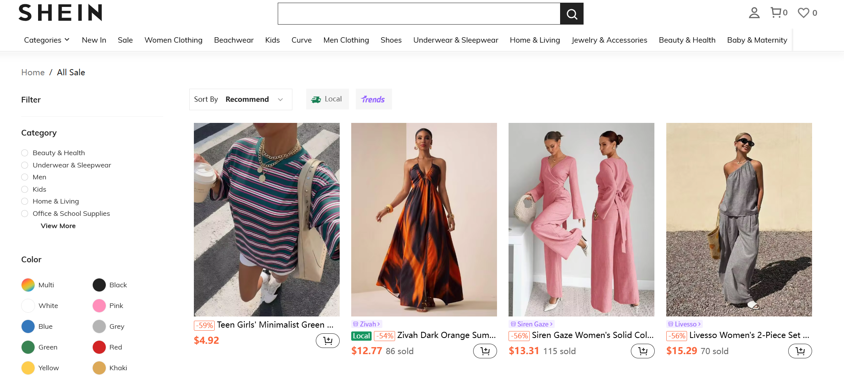Toggle the Local shipping filter button
This screenshot has height=376, width=844.
(x=327, y=99)
